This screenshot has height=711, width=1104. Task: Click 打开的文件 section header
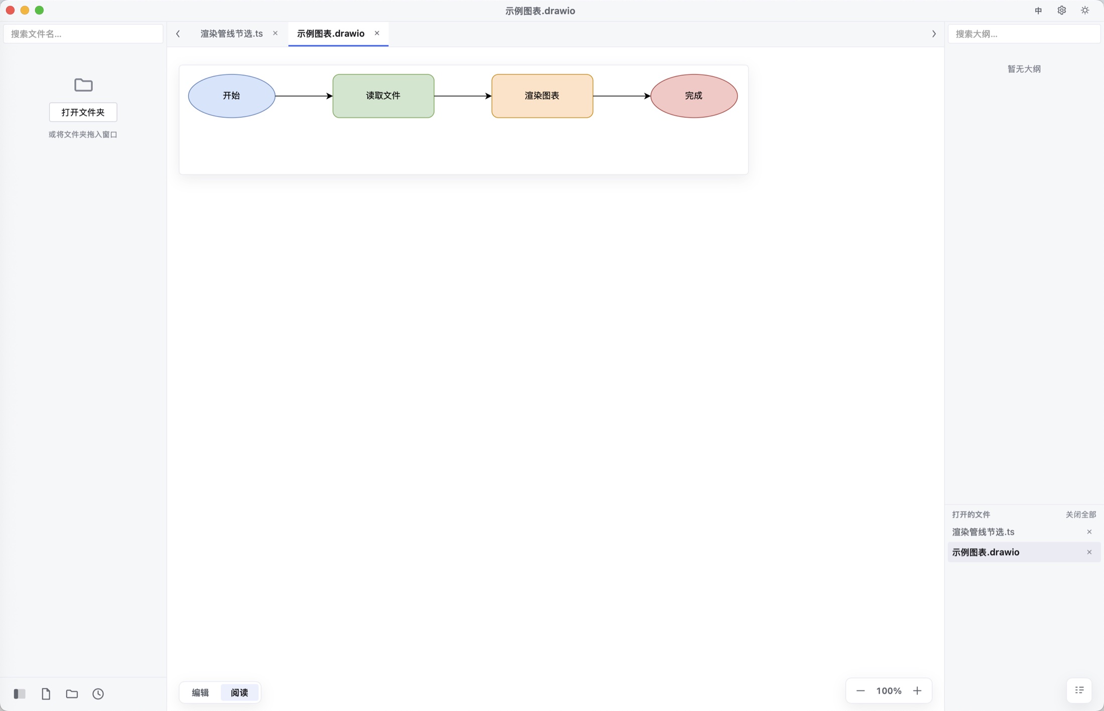click(971, 514)
